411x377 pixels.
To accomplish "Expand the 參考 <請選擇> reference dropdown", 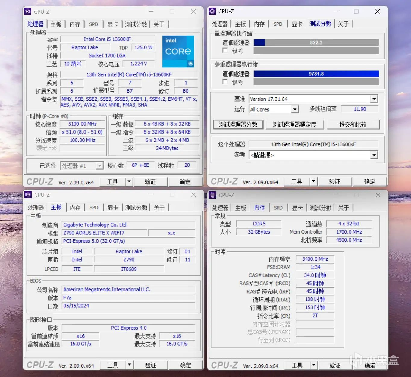I will click(374, 155).
